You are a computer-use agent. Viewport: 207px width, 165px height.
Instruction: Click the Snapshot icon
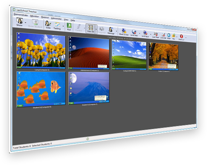pyautogui.click(x=102, y=29)
